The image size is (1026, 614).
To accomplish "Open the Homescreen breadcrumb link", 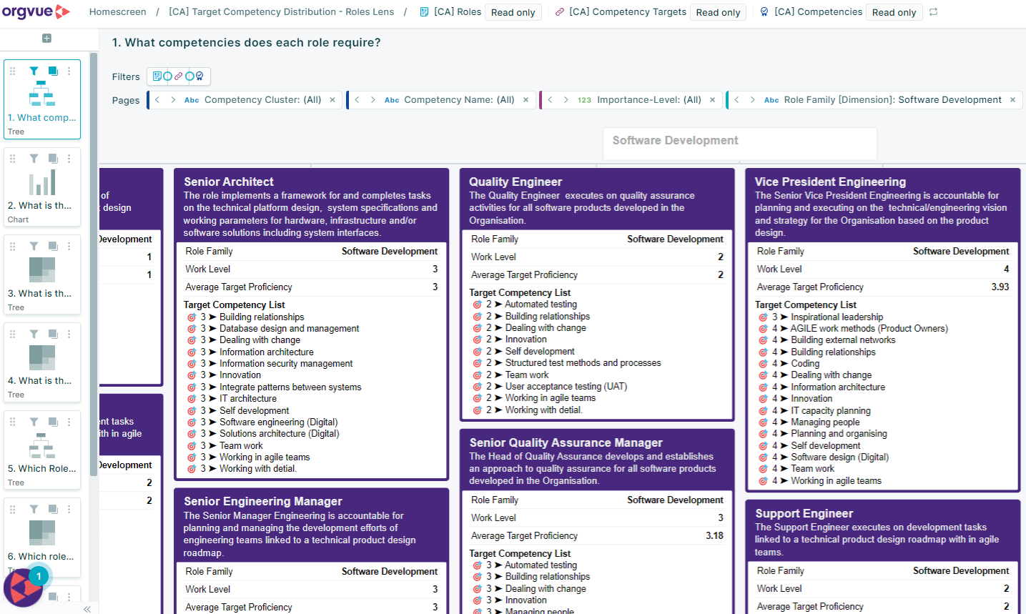I will (x=117, y=11).
